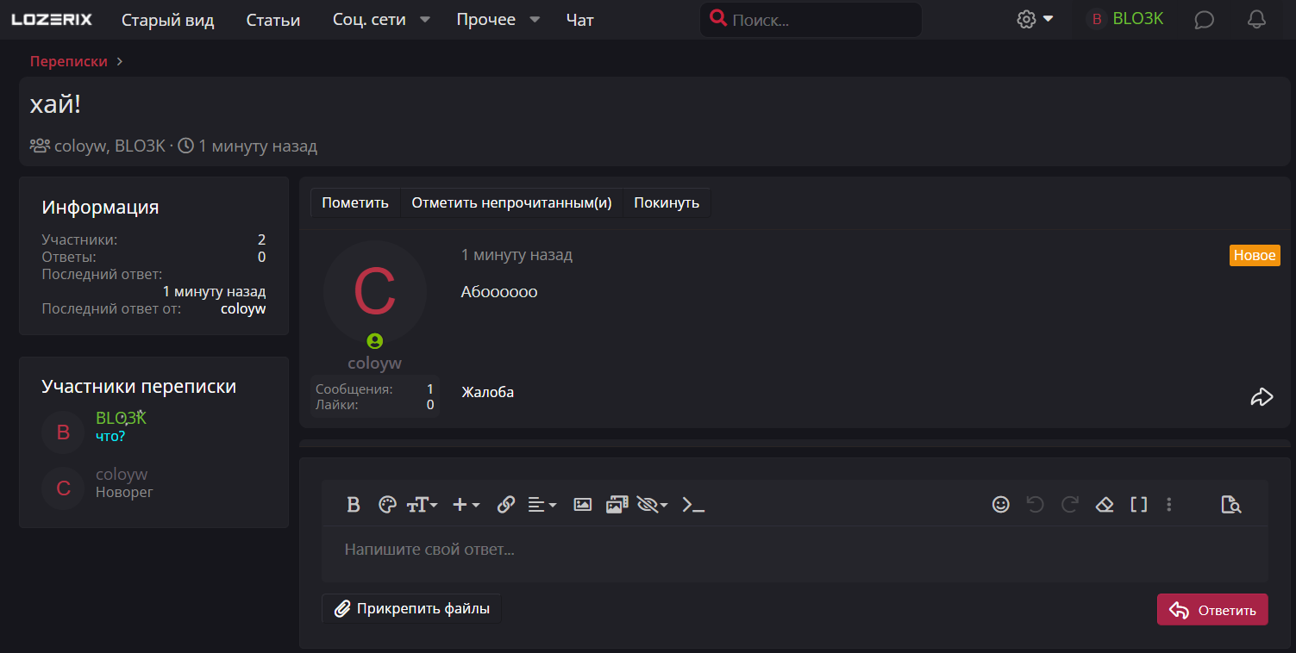Toggle the editor preview mode
Screen dimensions: 1296x653
coord(1230,505)
